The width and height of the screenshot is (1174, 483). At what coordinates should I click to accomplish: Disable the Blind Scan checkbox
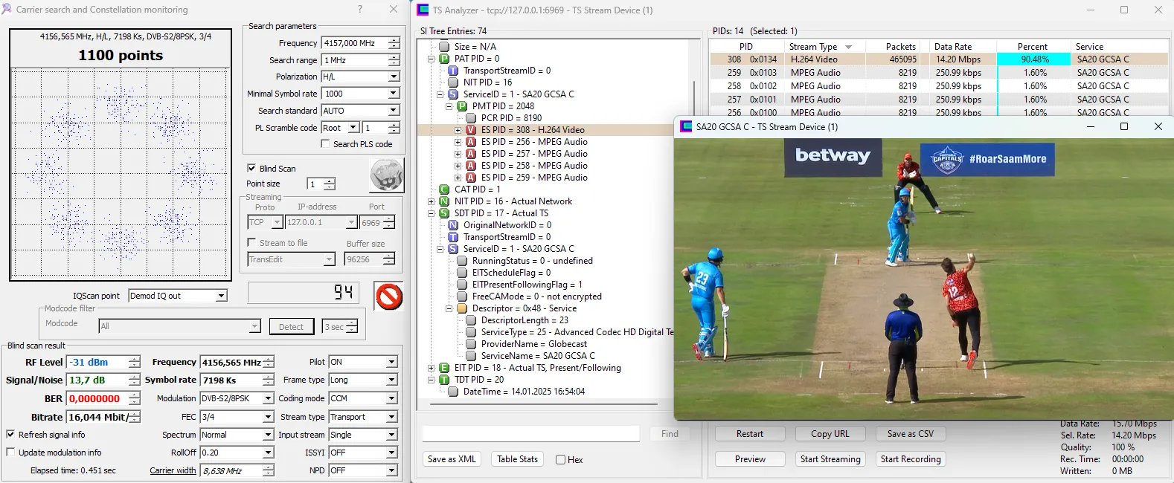251,169
